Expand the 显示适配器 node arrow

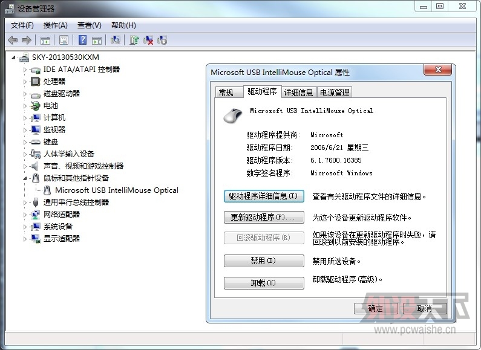point(25,239)
